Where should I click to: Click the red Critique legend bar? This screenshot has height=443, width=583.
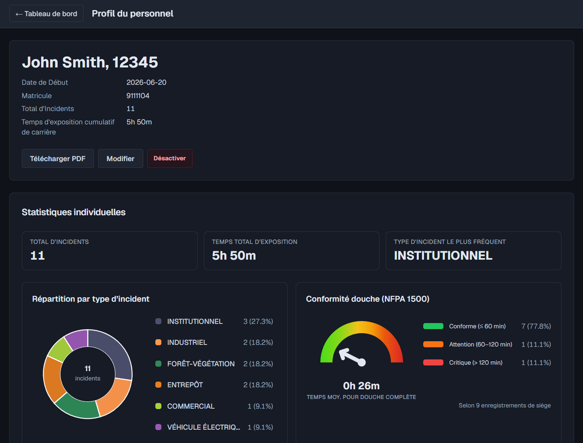[x=433, y=363]
